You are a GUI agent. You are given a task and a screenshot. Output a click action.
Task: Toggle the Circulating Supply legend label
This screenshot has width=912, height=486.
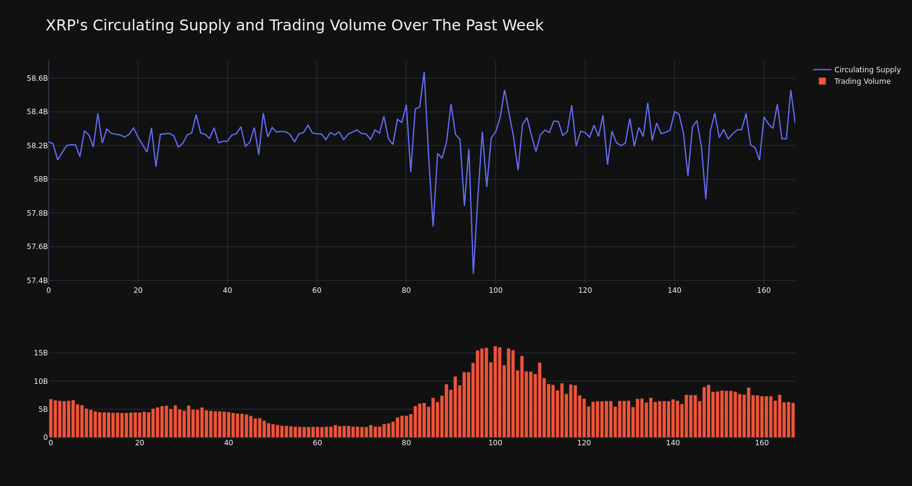point(867,70)
